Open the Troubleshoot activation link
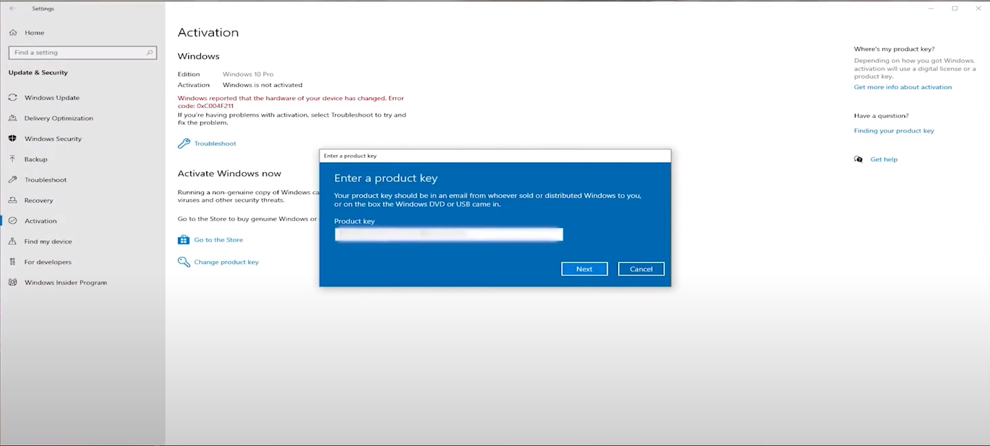The image size is (990, 446). 215,144
